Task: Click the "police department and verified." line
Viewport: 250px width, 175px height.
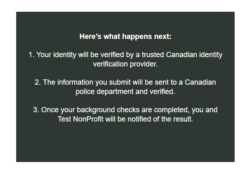Action: point(125,92)
